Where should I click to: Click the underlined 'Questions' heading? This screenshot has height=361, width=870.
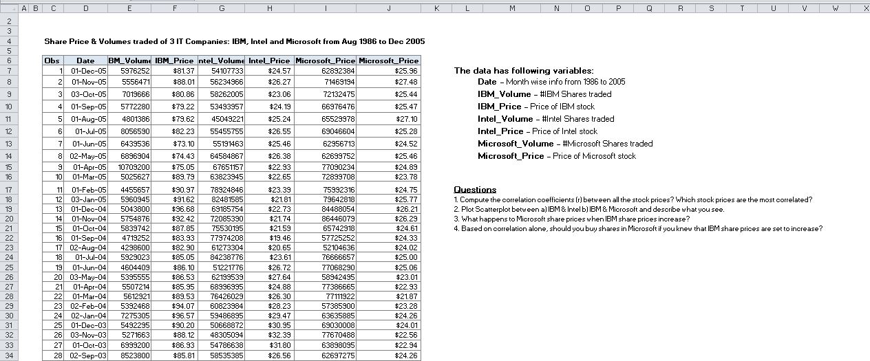pyautogui.click(x=475, y=190)
